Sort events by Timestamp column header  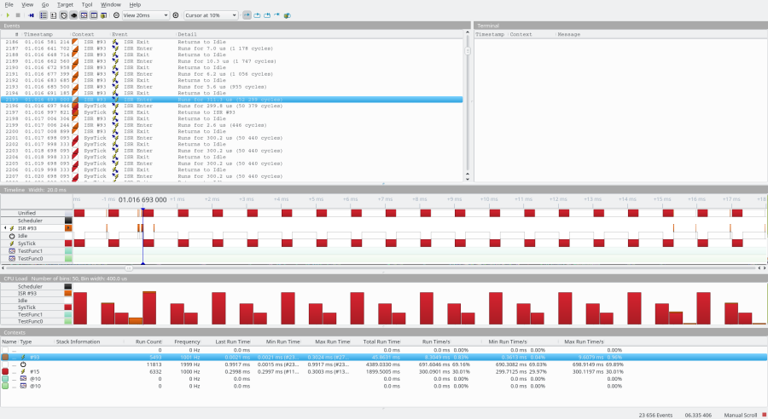click(38, 34)
